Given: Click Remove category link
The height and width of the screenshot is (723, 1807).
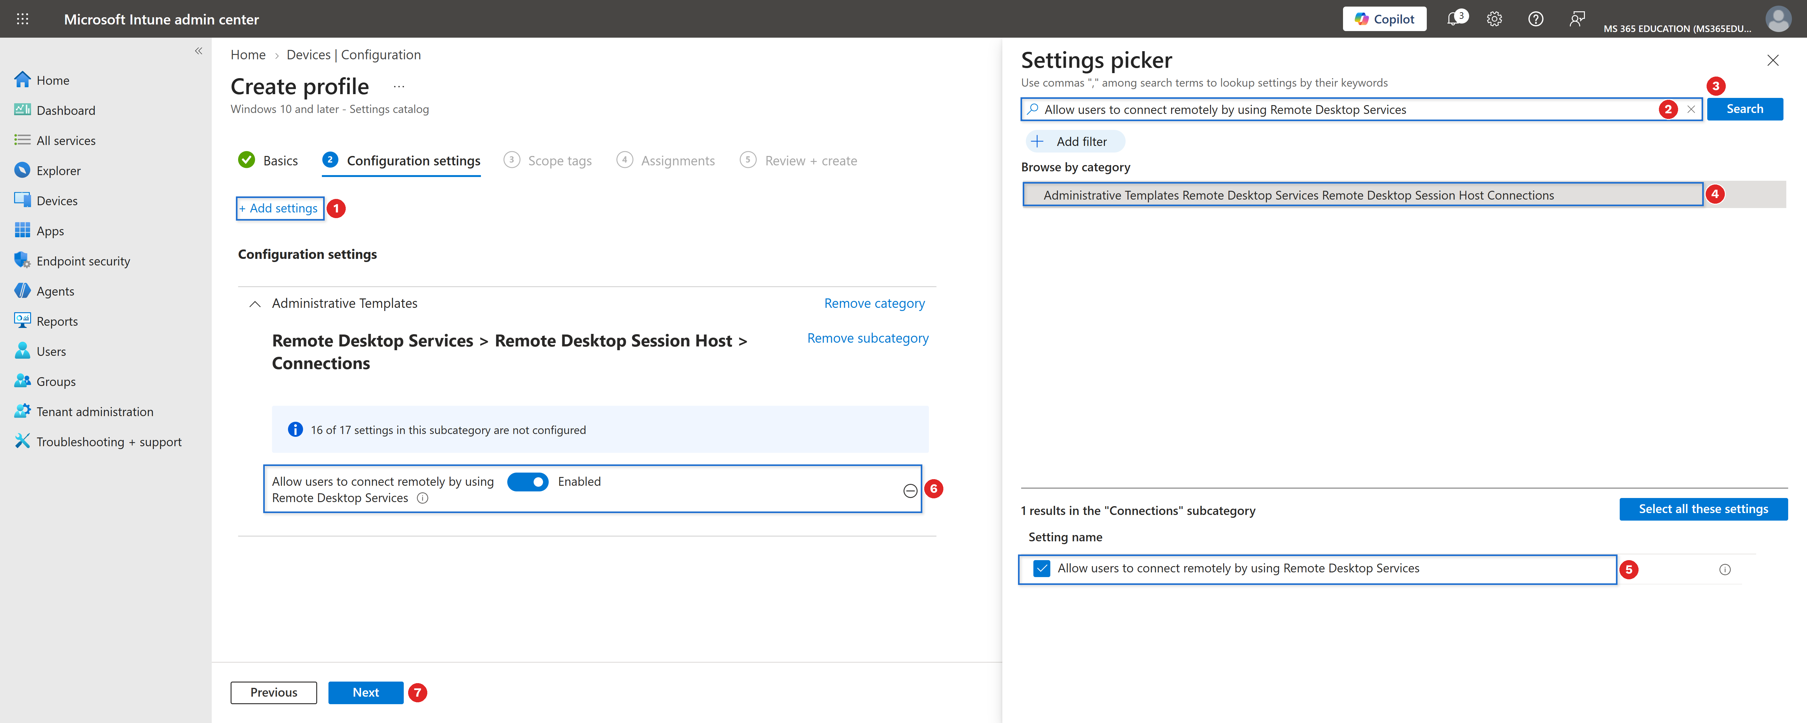Looking at the screenshot, I should 874,303.
